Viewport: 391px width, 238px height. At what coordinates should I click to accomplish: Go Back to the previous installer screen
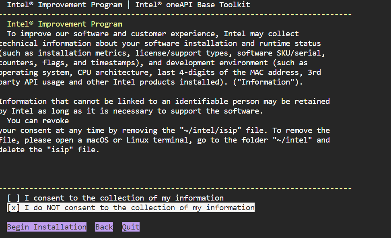(x=104, y=227)
